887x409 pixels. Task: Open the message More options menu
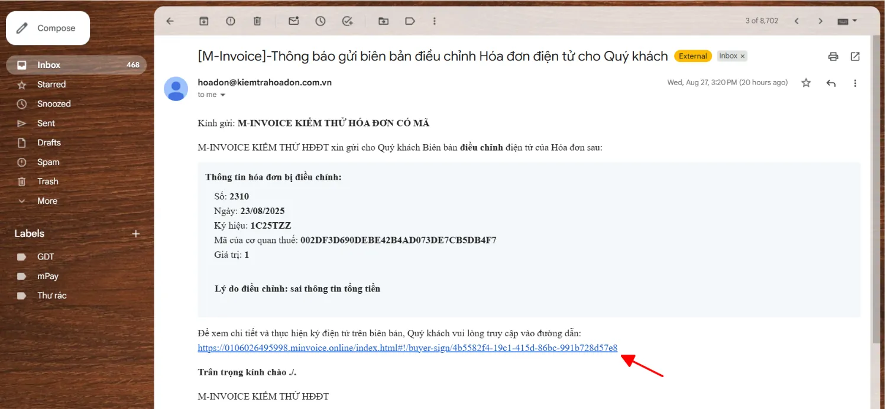click(x=855, y=83)
